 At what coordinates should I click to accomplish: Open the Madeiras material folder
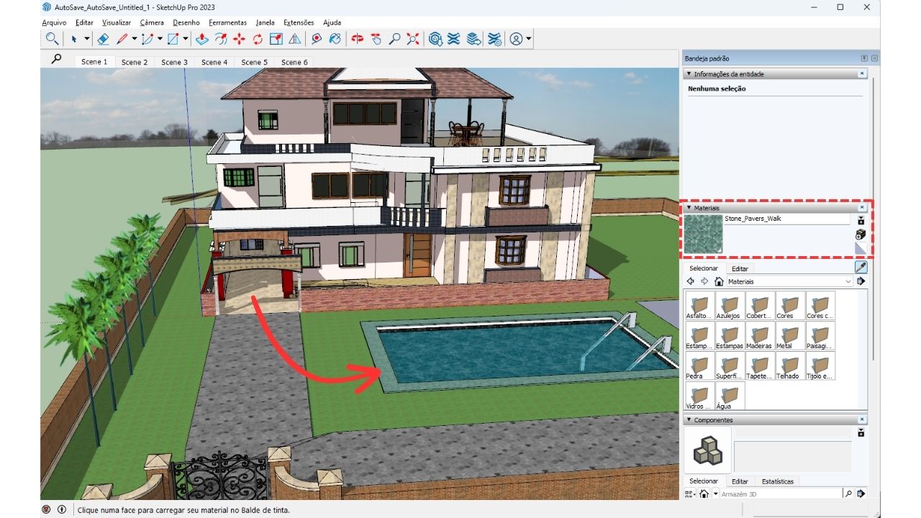click(759, 336)
